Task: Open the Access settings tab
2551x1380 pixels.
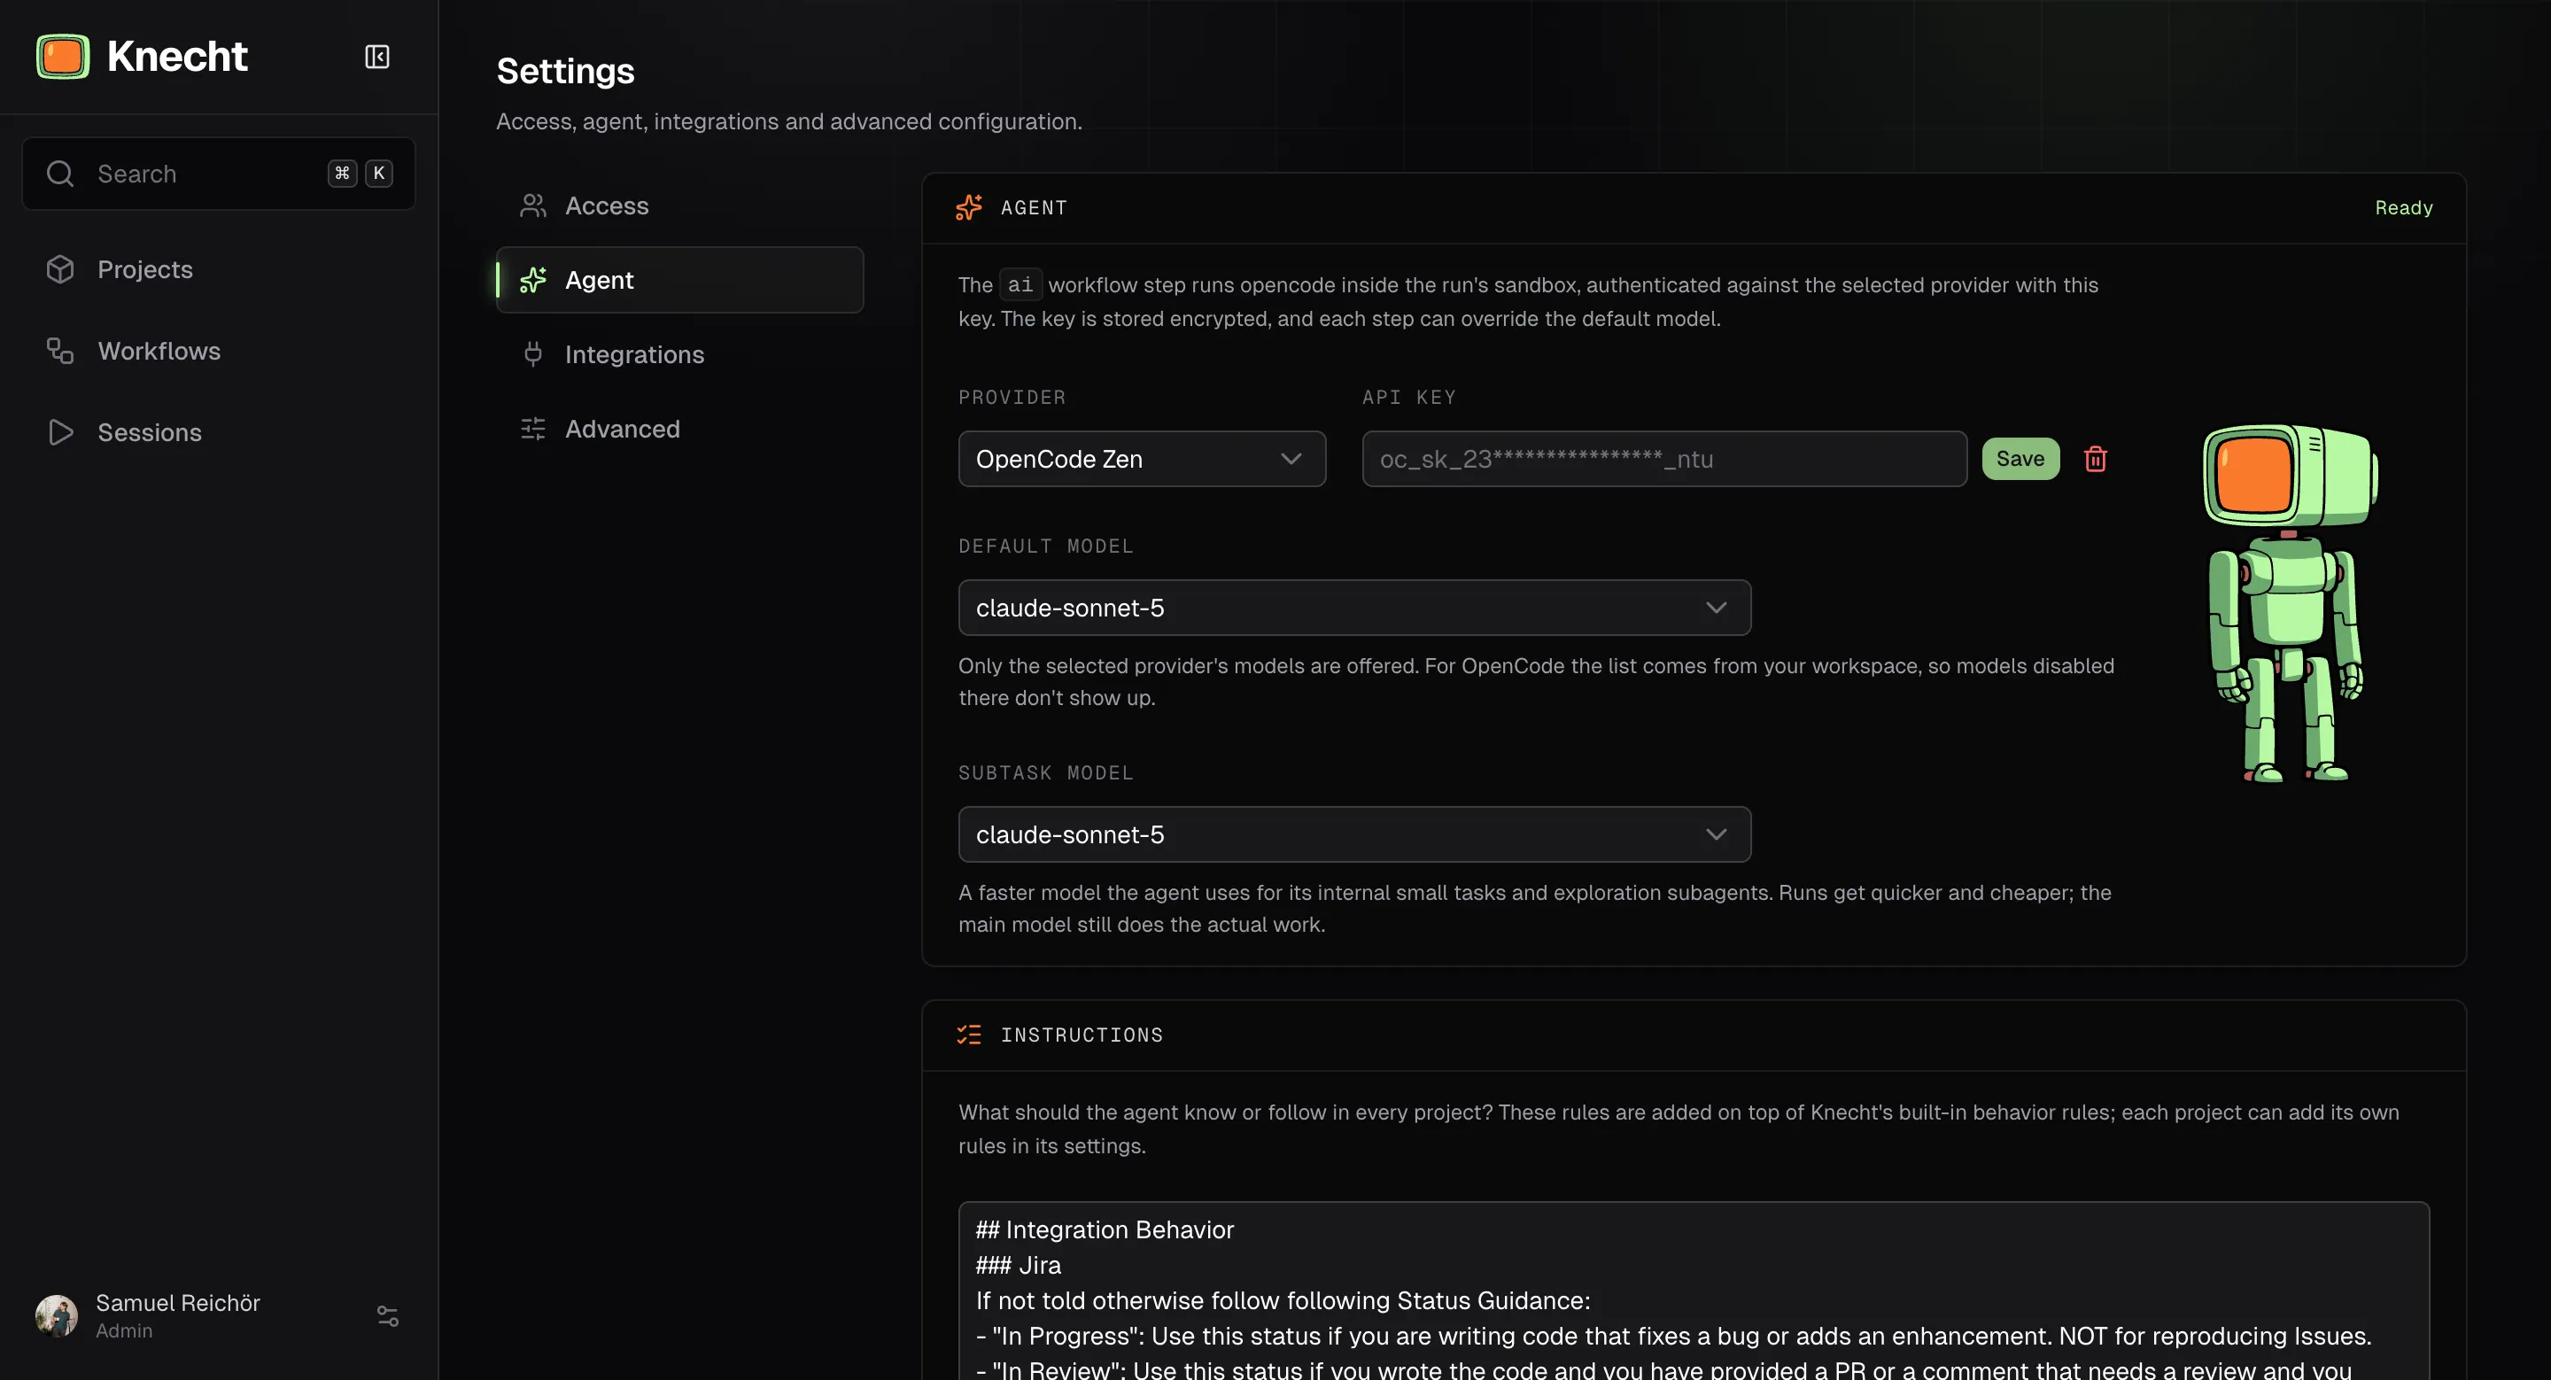Action: 679,205
